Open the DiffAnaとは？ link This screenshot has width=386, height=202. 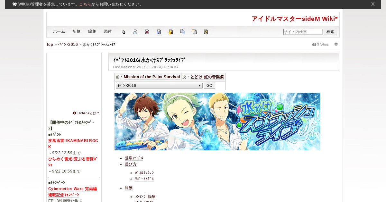coord(88,113)
